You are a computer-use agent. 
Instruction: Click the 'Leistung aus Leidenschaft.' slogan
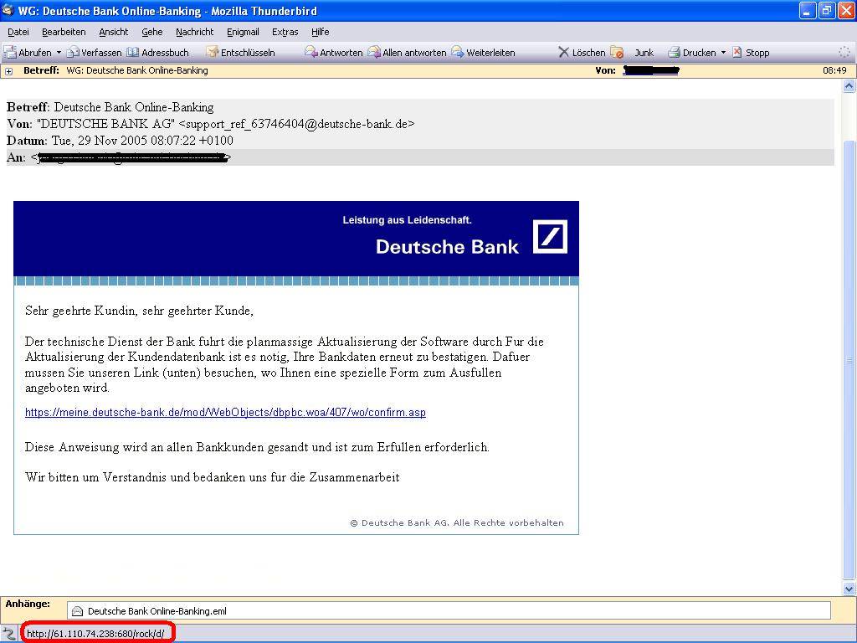(x=408, y=220)
